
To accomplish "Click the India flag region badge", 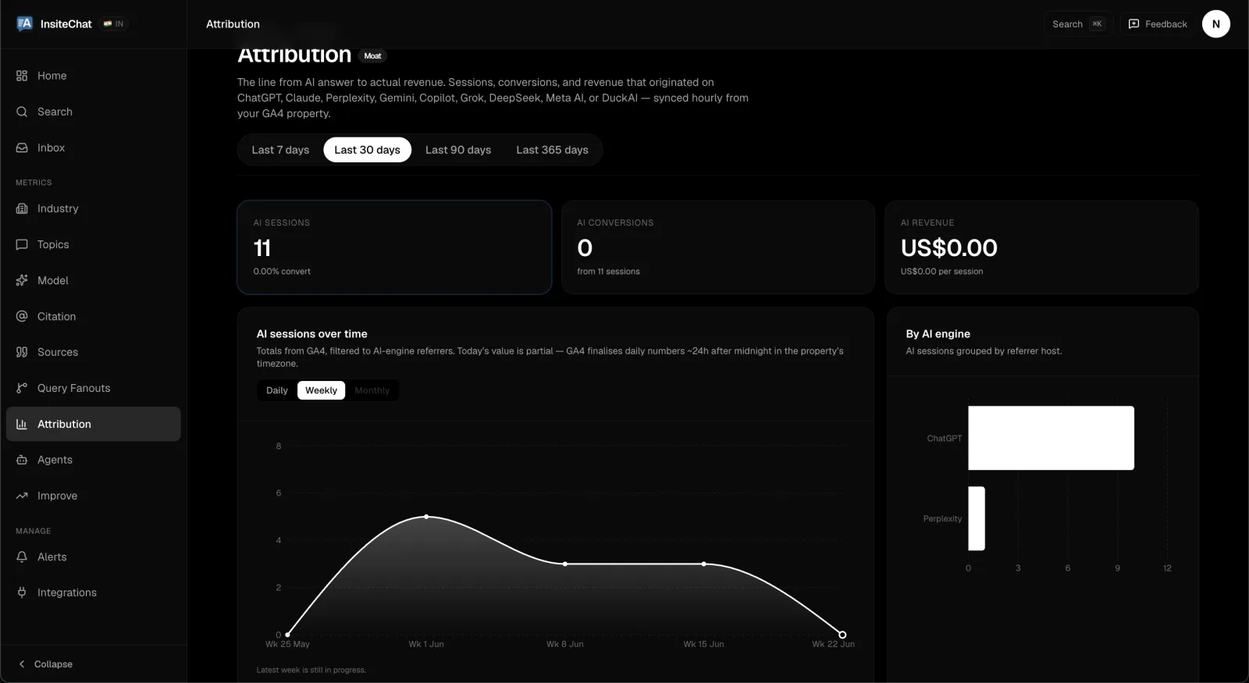I will [x=113, y=24].
